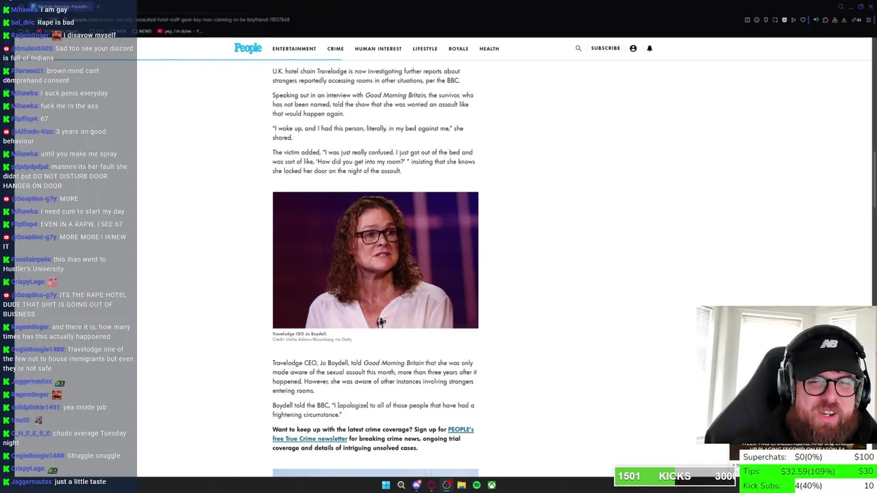Viewport: 877px width, 493px height.
Task: Open Spotify from the taskbar
Action: [x=476, y=485]
